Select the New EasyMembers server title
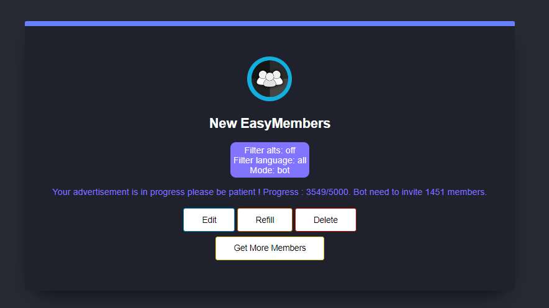This screenshot has height=308, width=549. coord(270,123)
